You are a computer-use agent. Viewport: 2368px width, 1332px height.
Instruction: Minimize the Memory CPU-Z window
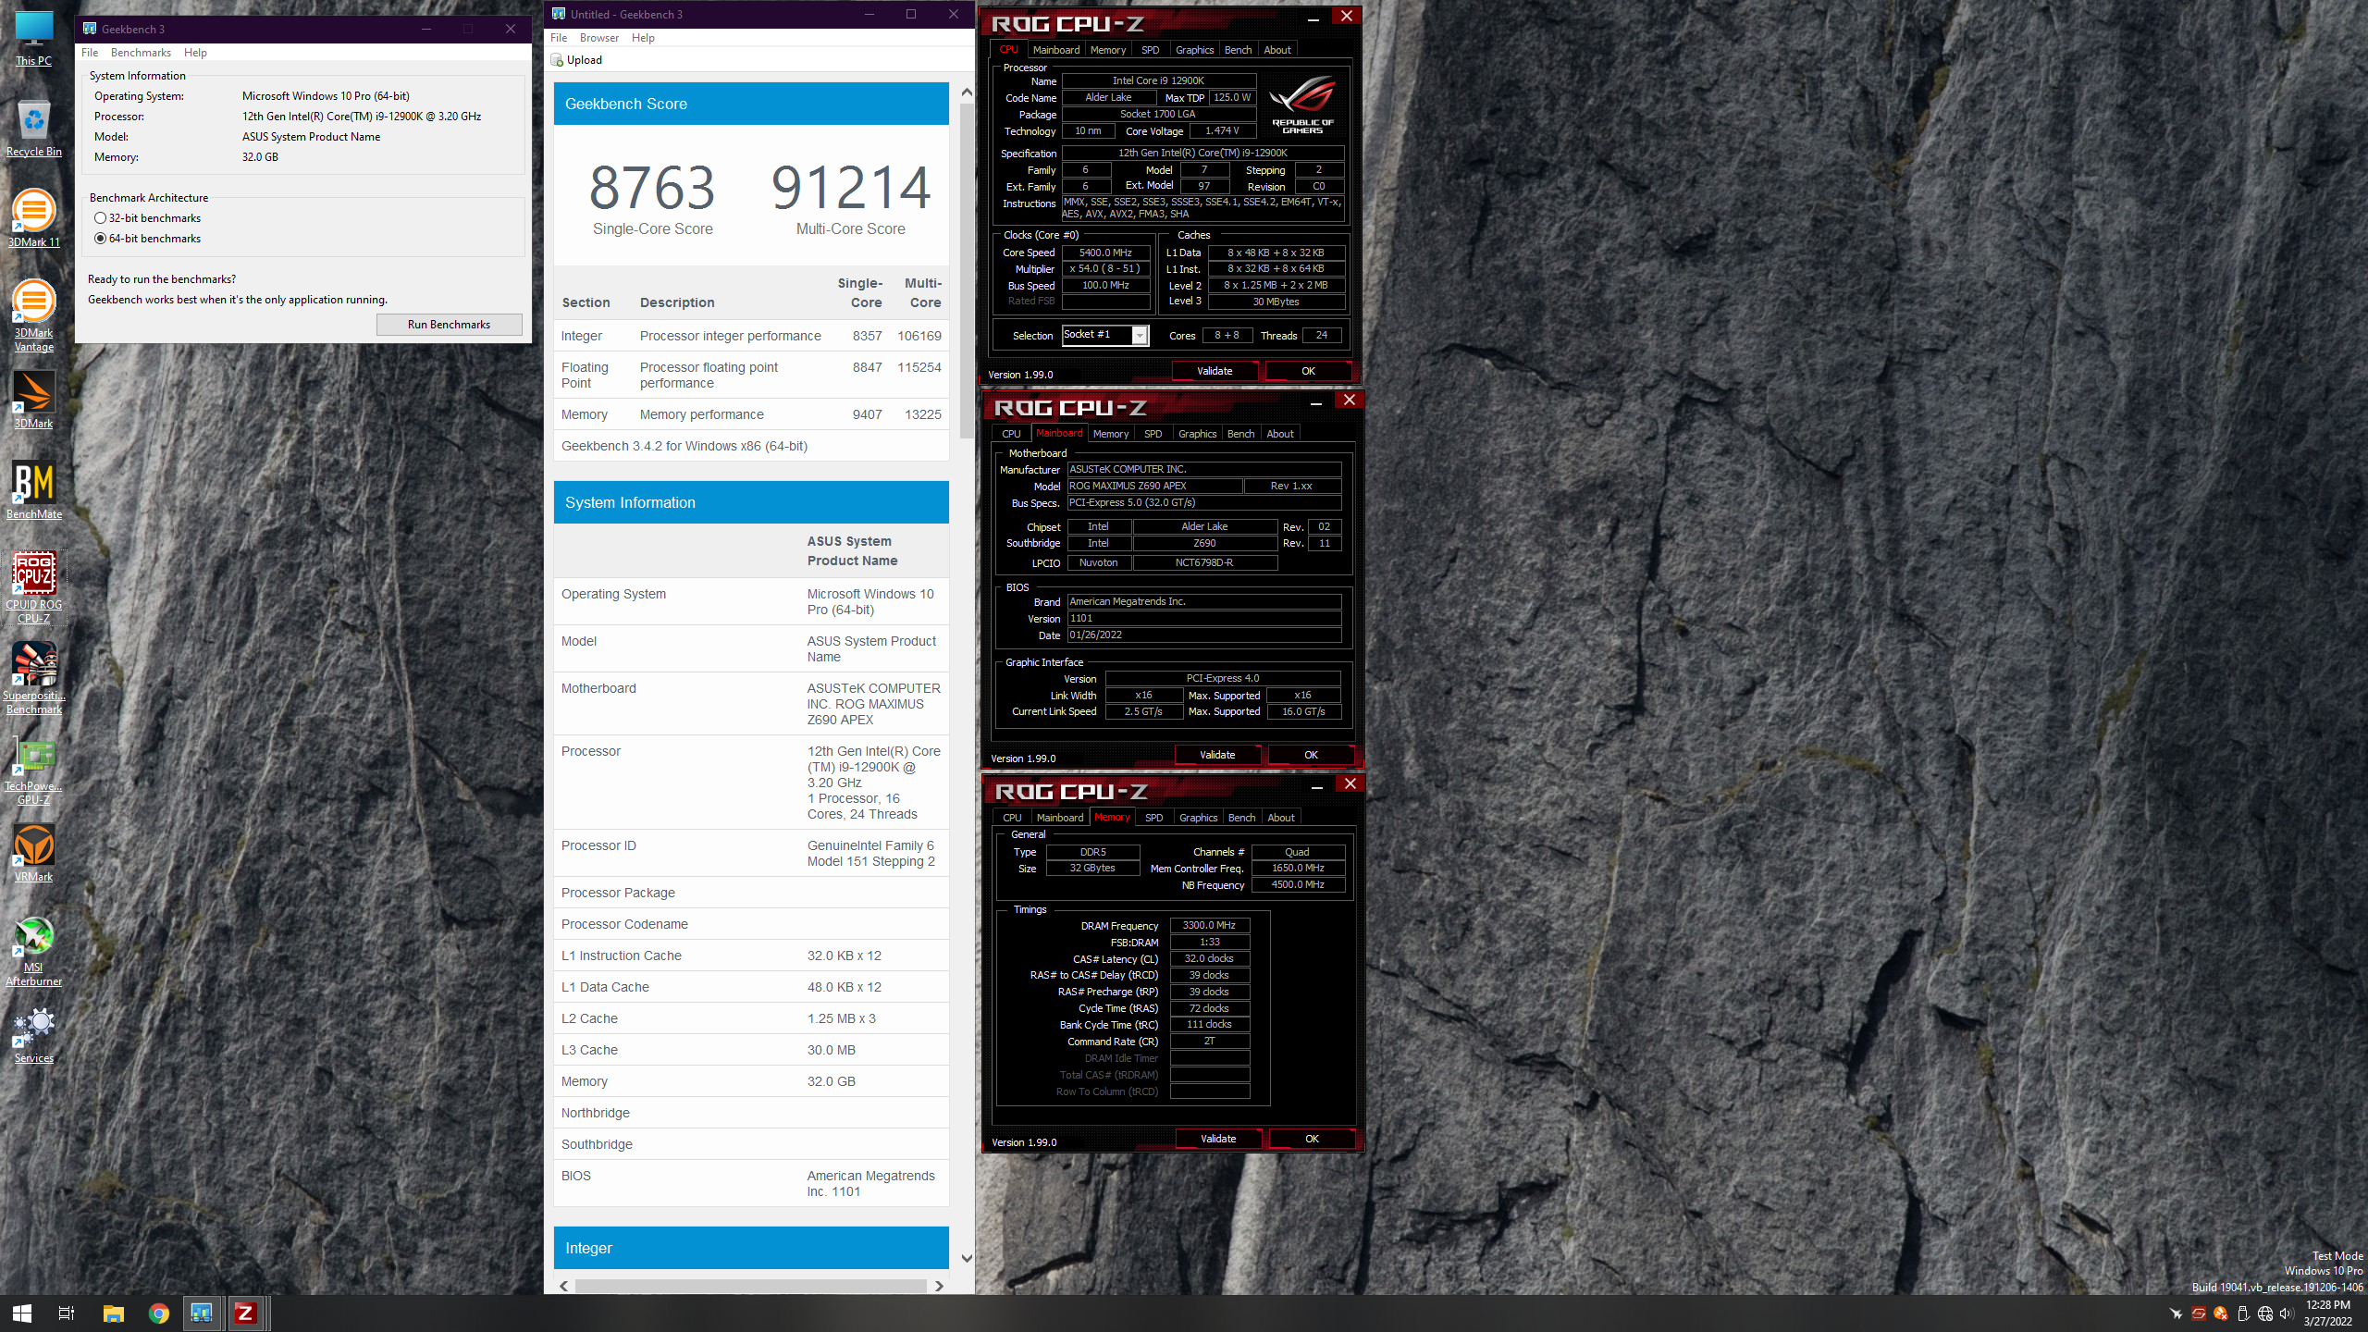tap(1316, 785)
